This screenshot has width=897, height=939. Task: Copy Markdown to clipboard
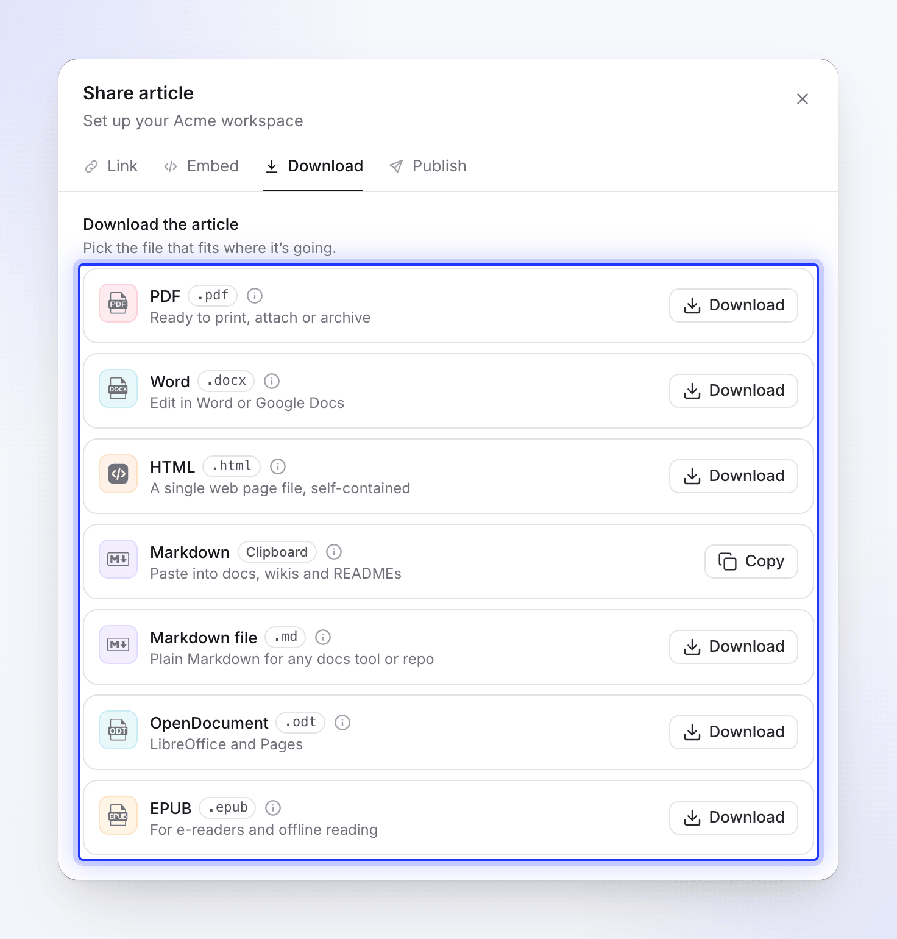pos(751,562)
